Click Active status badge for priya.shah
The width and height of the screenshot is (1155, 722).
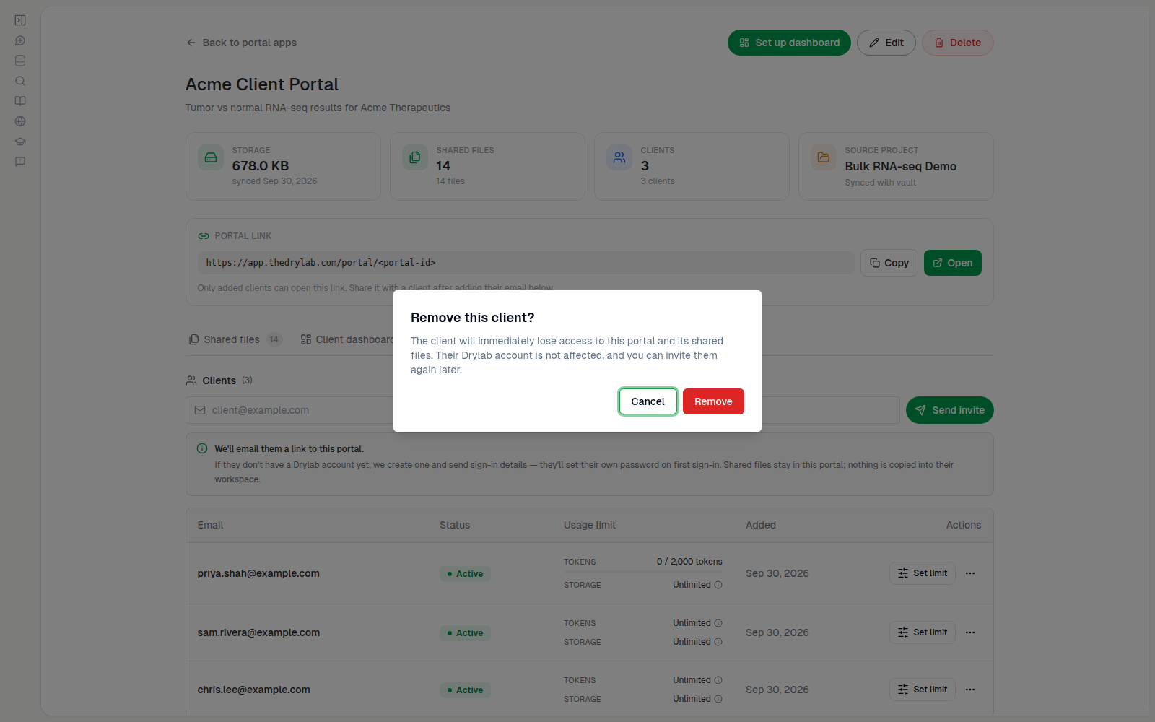[465, 574]
